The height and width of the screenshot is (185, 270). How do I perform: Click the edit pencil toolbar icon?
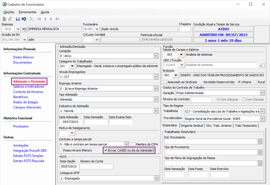click(x=10, y=19)
